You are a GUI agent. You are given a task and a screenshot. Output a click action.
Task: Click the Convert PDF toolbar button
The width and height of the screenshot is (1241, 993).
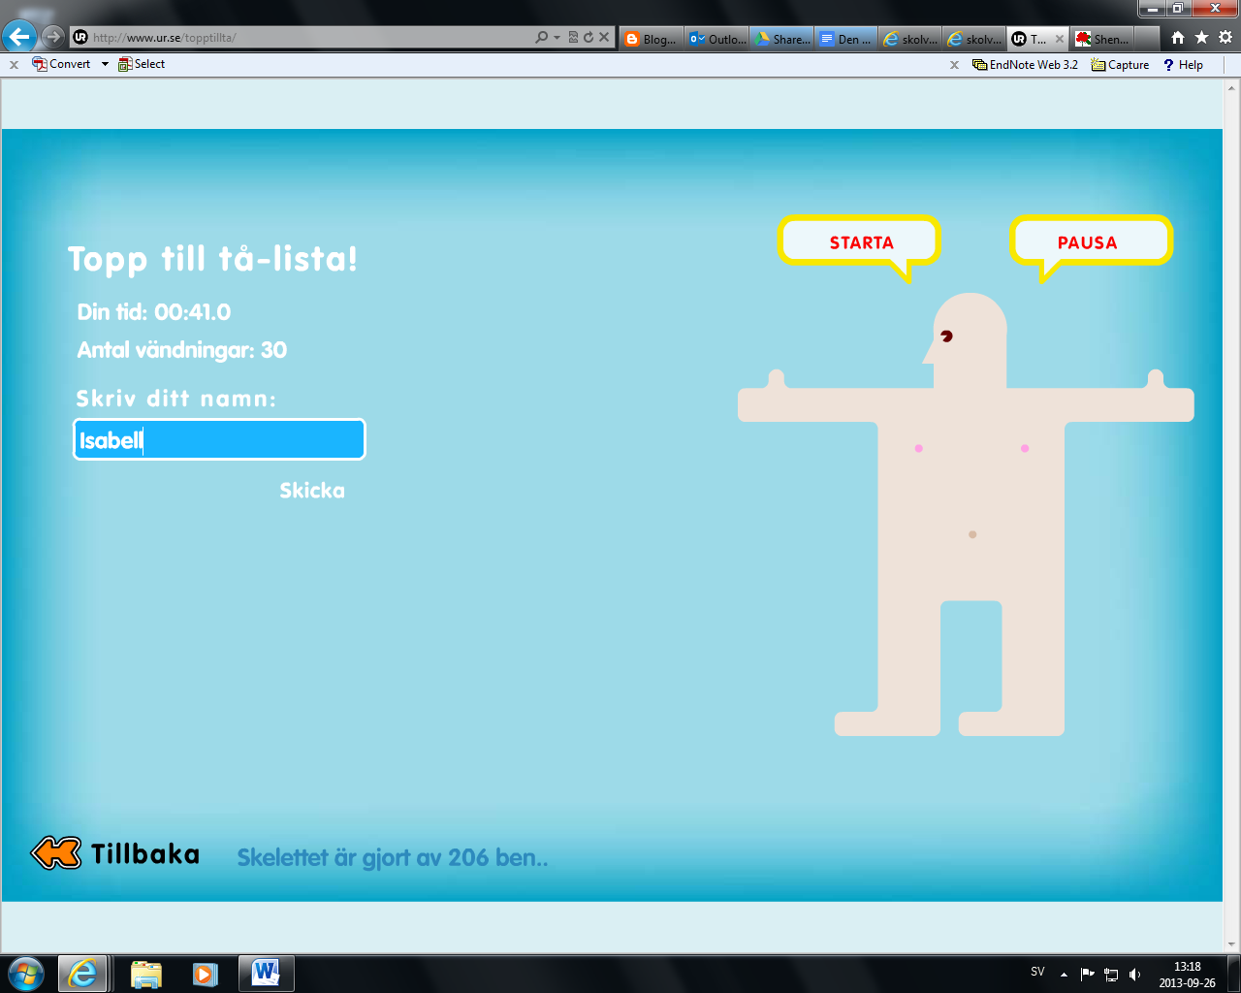point(61,64)
